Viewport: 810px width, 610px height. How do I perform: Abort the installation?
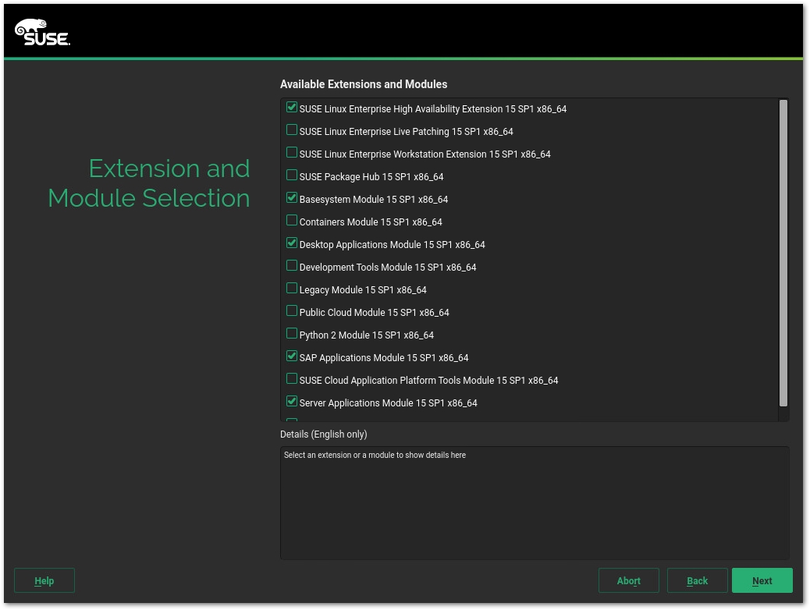(x=629, y=580)
